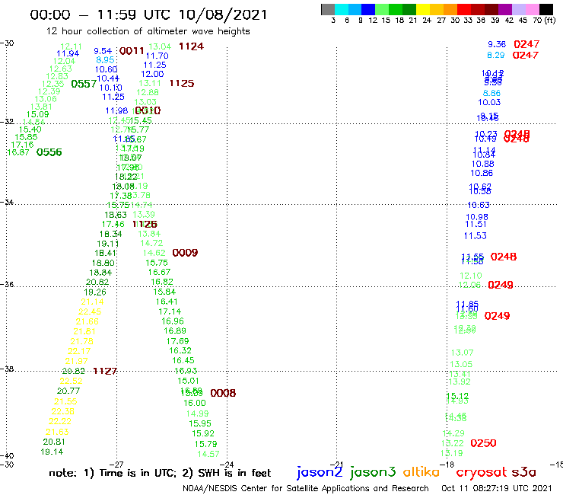
Task: Click the wave height value '14.57'
Action: pos(208,454)
